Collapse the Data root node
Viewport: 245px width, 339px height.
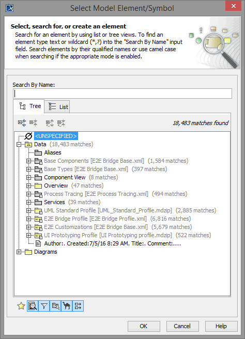coord(19,144)
